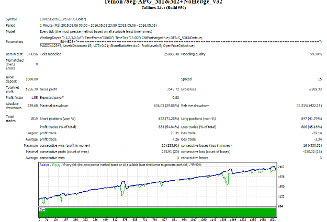The image size is (327, 222).
Task: Select the Gross loss value -2289.33
Action: coord(315,89)
